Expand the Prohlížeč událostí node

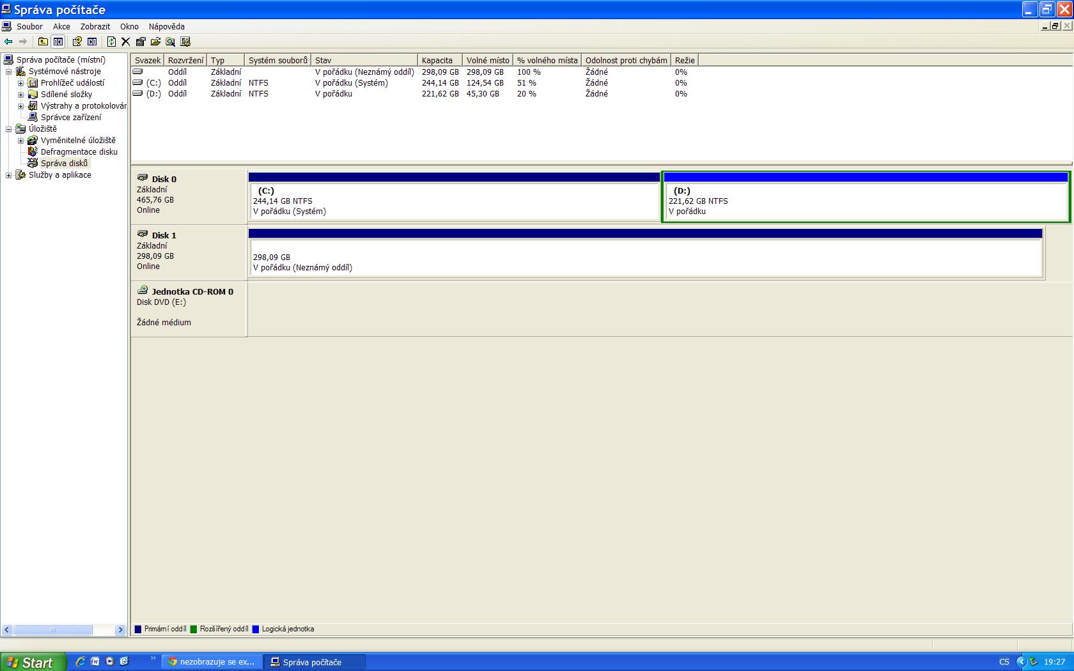(x=21, y=83)
